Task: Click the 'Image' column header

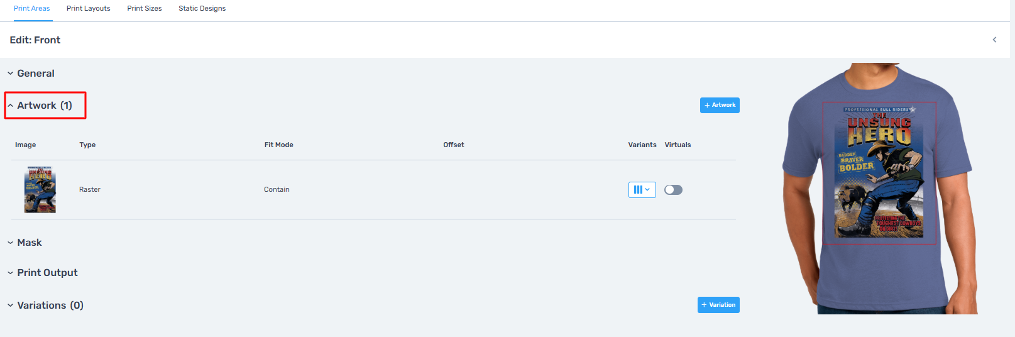Action: [25, 145]
